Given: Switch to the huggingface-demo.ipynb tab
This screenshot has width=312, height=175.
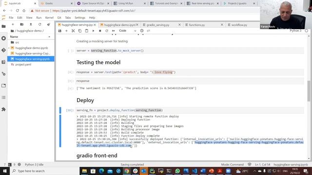Looking at the screenshot, I should (x=119, y=25).
